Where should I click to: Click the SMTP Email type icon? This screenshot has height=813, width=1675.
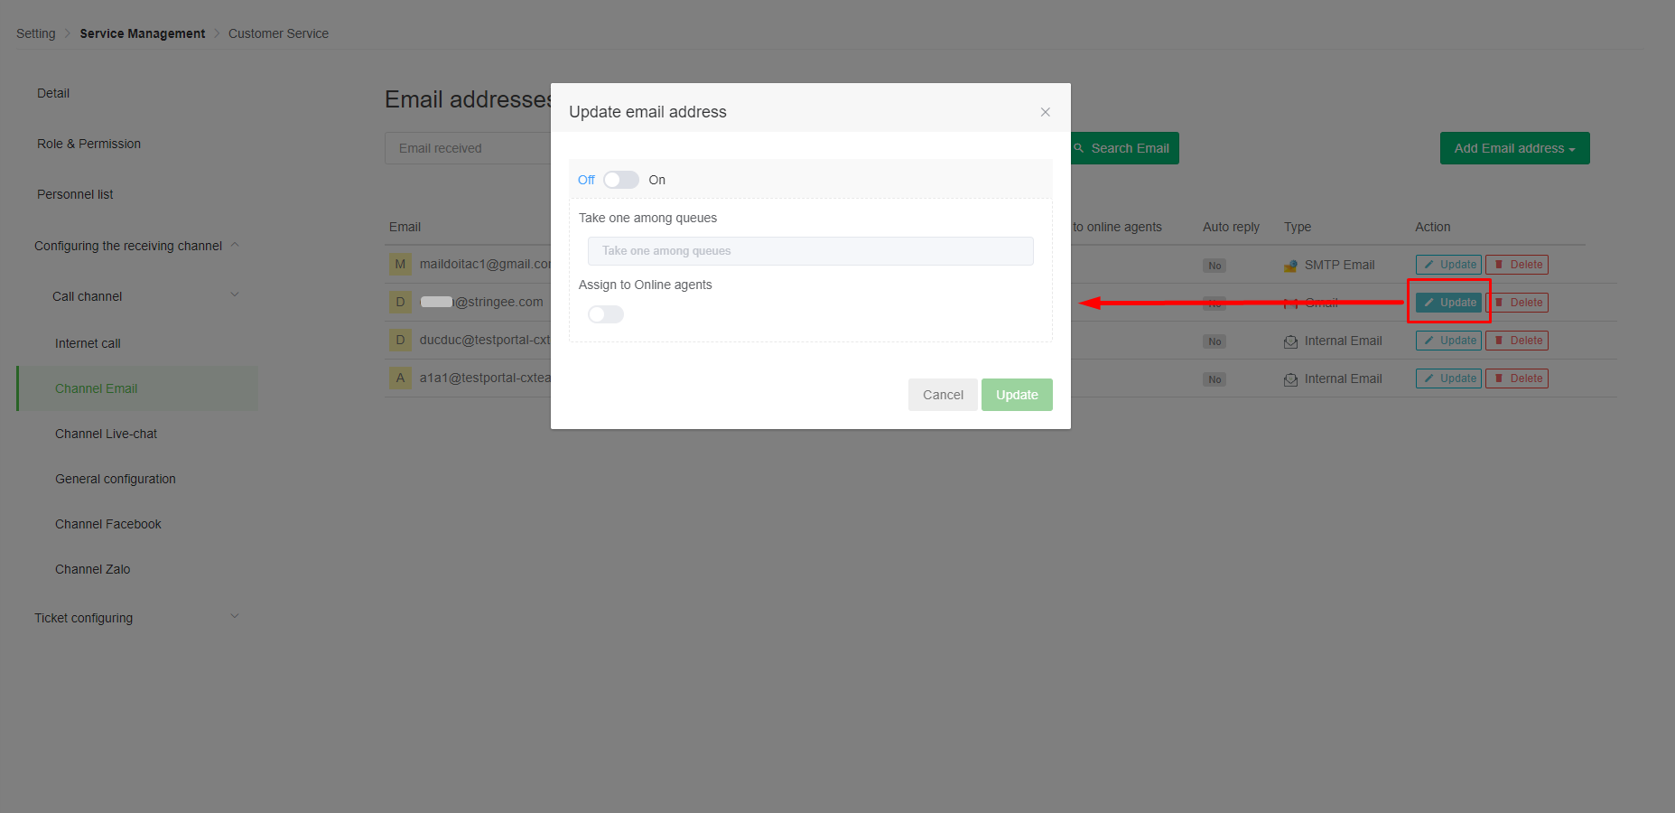coord(1290,266)
